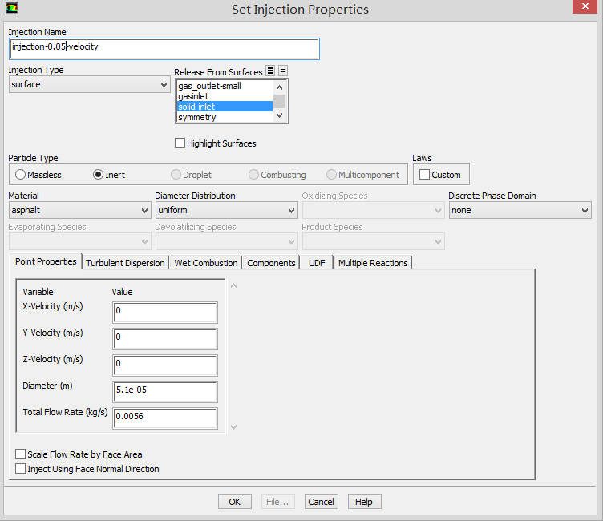This screenshot has height=521, width=603.
Task: Open the UDF tab
Action: click(x=317, y=263)
